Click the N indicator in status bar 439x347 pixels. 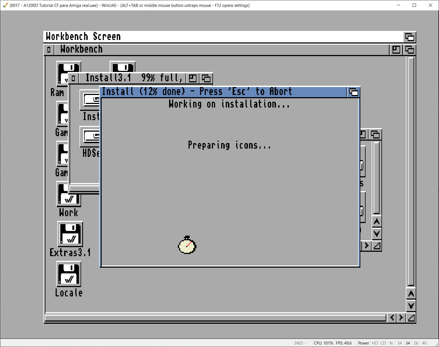click(x=391, y=343)
